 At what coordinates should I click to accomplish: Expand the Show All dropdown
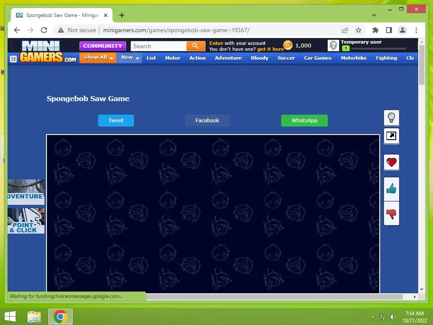(x=98, y=58)
